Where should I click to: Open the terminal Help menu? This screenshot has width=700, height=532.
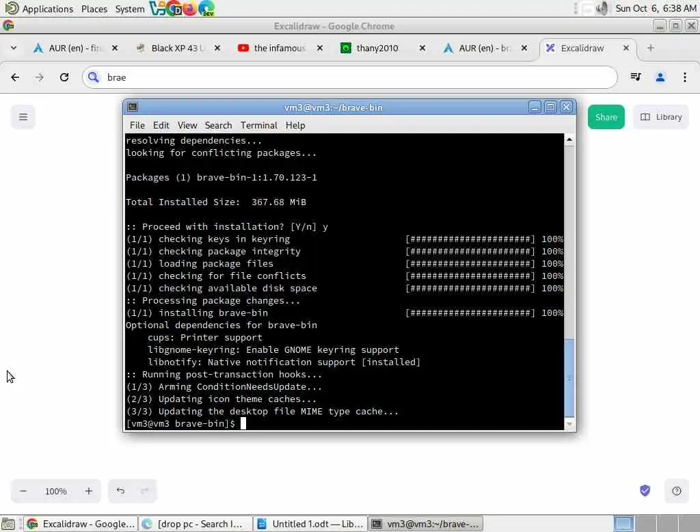295,126
